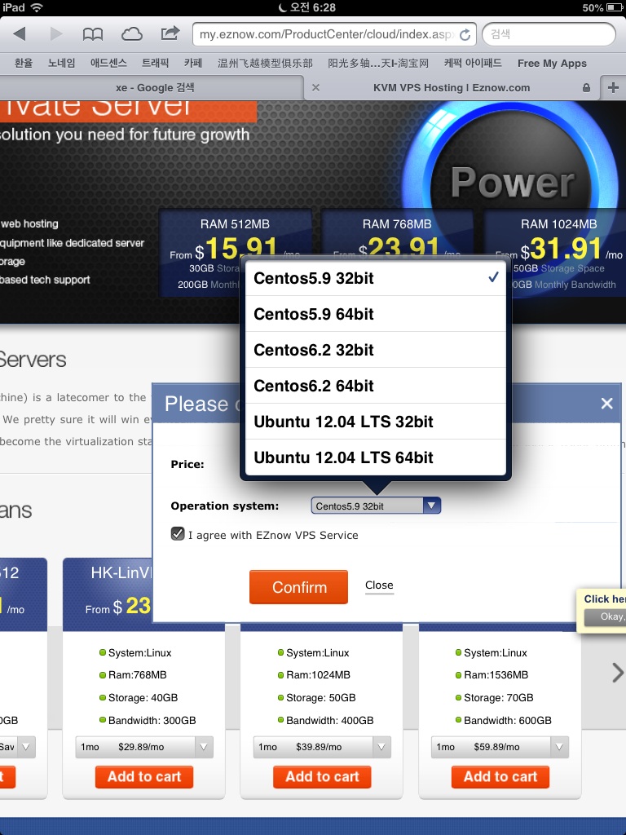Select Ubuntu 12.04 LTS 64bit option
626x835 pixels.
(x=375, y=457)
